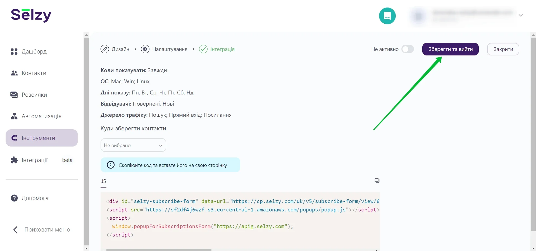Click the Дашборд grid icon
536x251 pixels.
click(x=14, y=52)
